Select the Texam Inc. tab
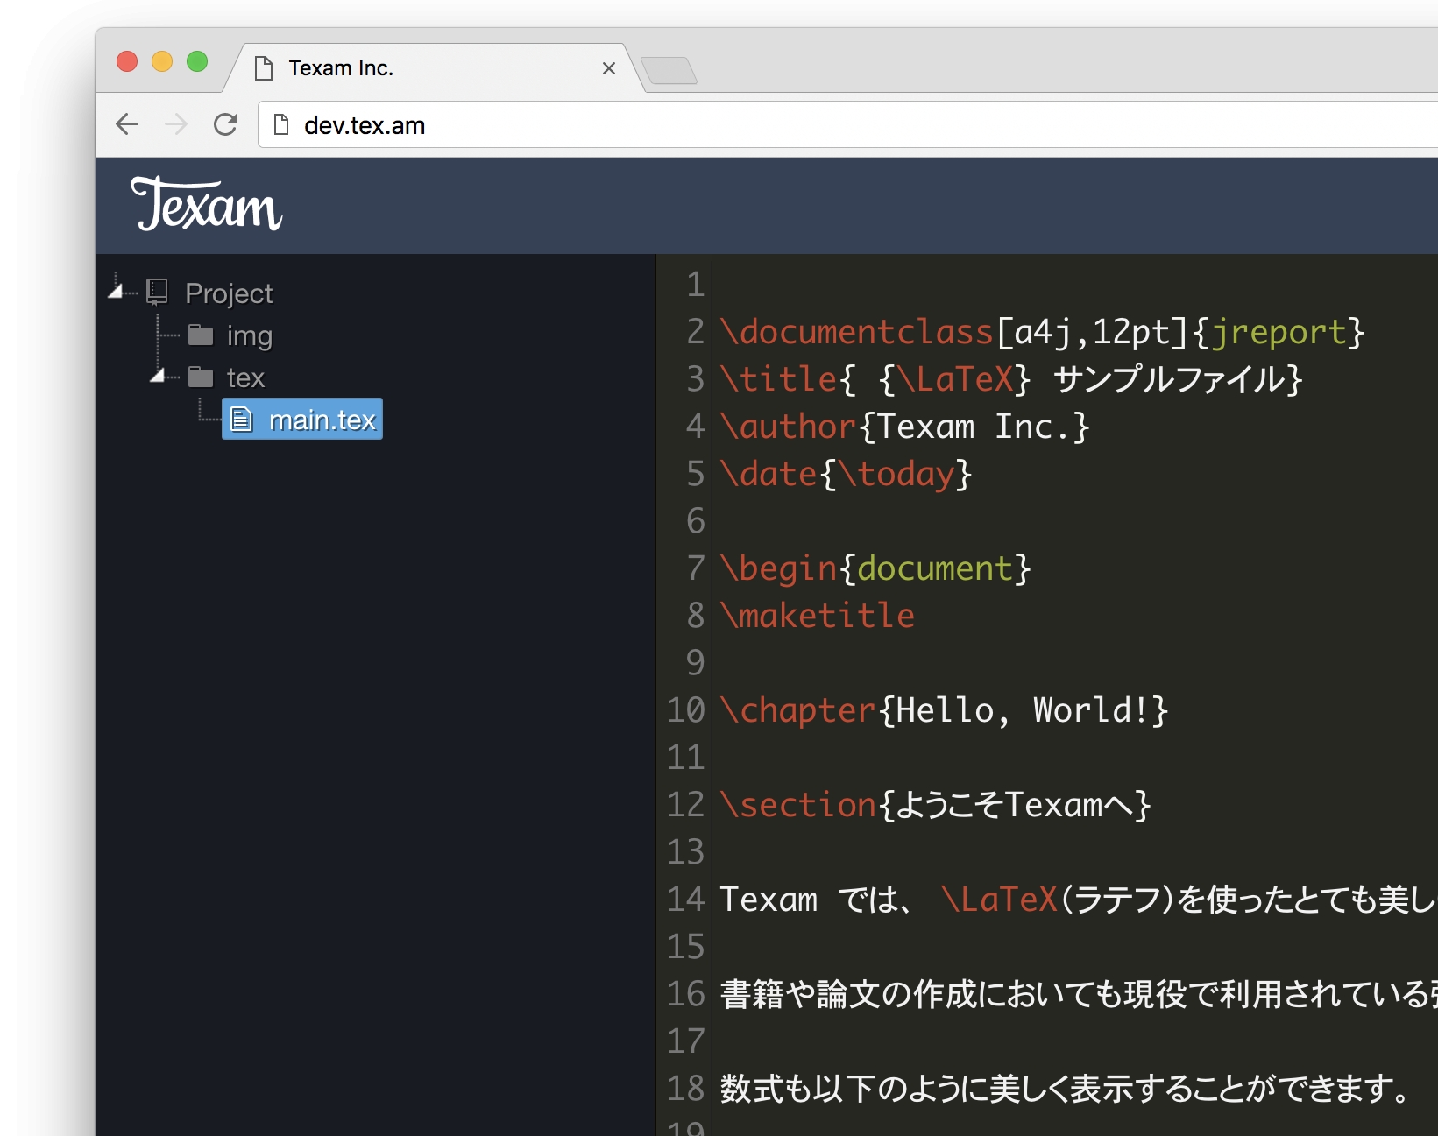Screen dimensions: 1438x1136 [434, 68]
